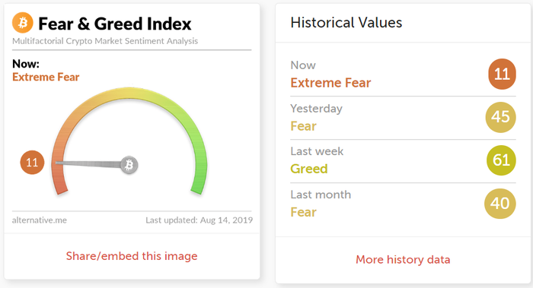Click the alternative.me source text

[40, 220]
